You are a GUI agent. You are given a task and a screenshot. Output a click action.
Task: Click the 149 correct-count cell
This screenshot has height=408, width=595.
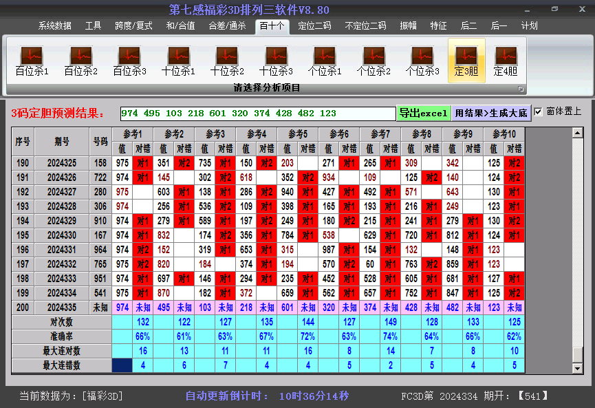coord(391,322)
